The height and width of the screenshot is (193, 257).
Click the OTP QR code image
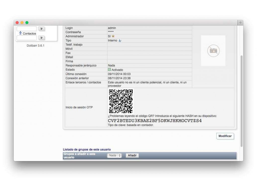tap(121, 101)
